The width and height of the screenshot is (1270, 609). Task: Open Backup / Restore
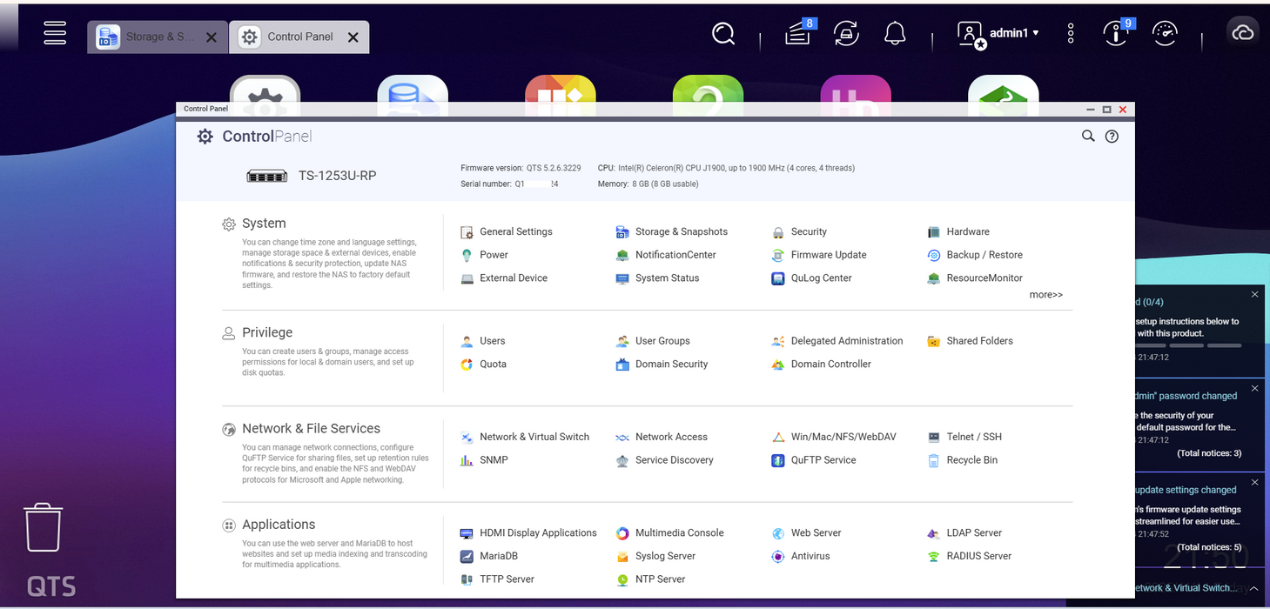pyautogui.click(x=975, y=255)
